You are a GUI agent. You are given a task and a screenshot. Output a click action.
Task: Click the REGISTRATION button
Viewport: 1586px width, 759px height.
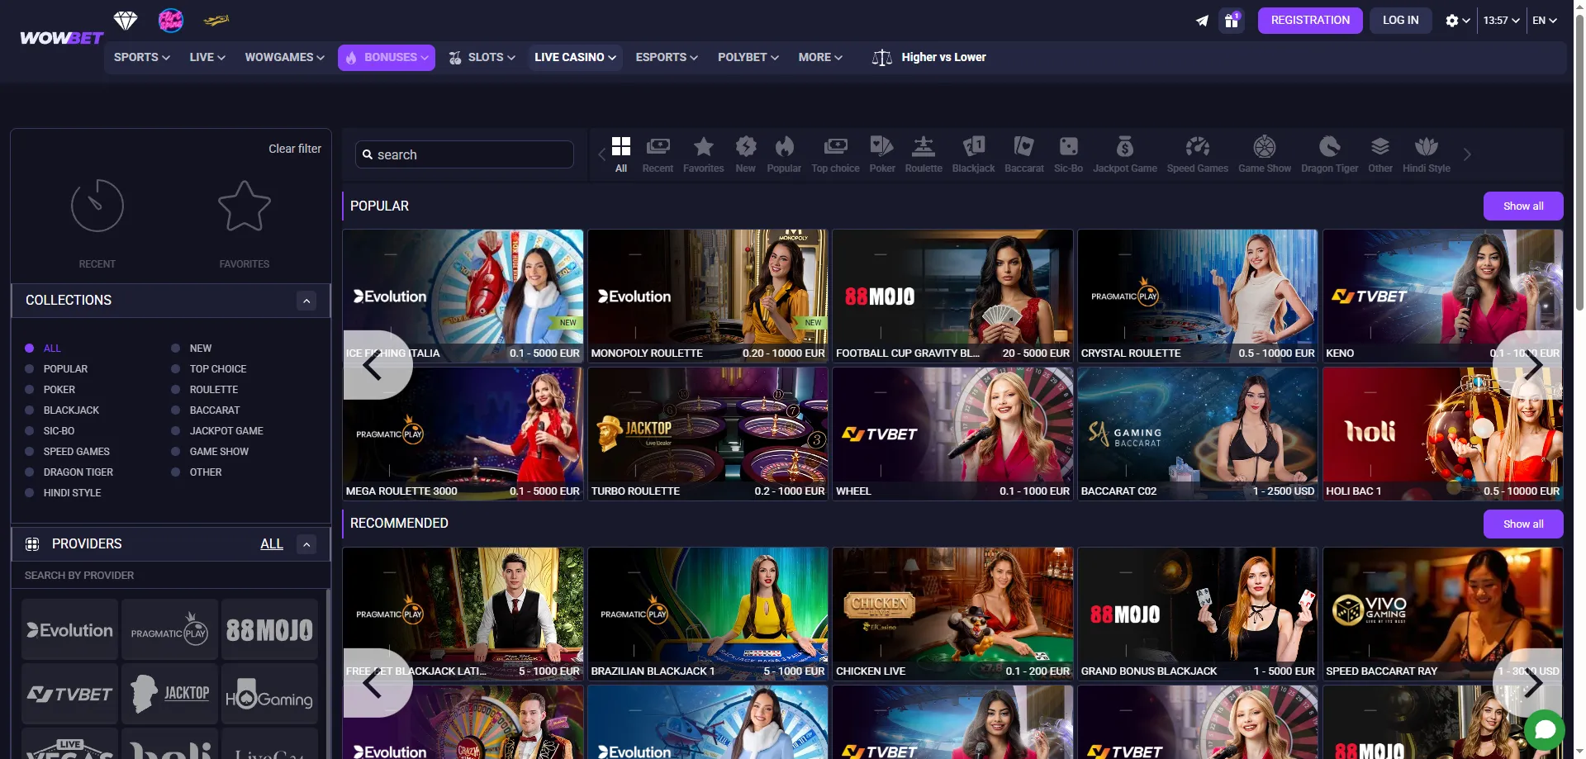pos(1310,21)
